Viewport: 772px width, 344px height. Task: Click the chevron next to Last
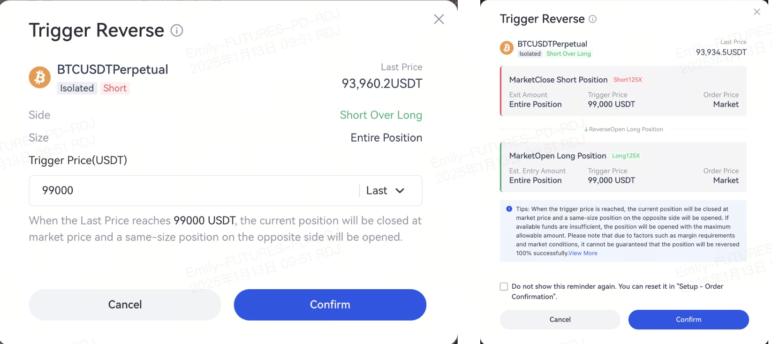[400, 191]
